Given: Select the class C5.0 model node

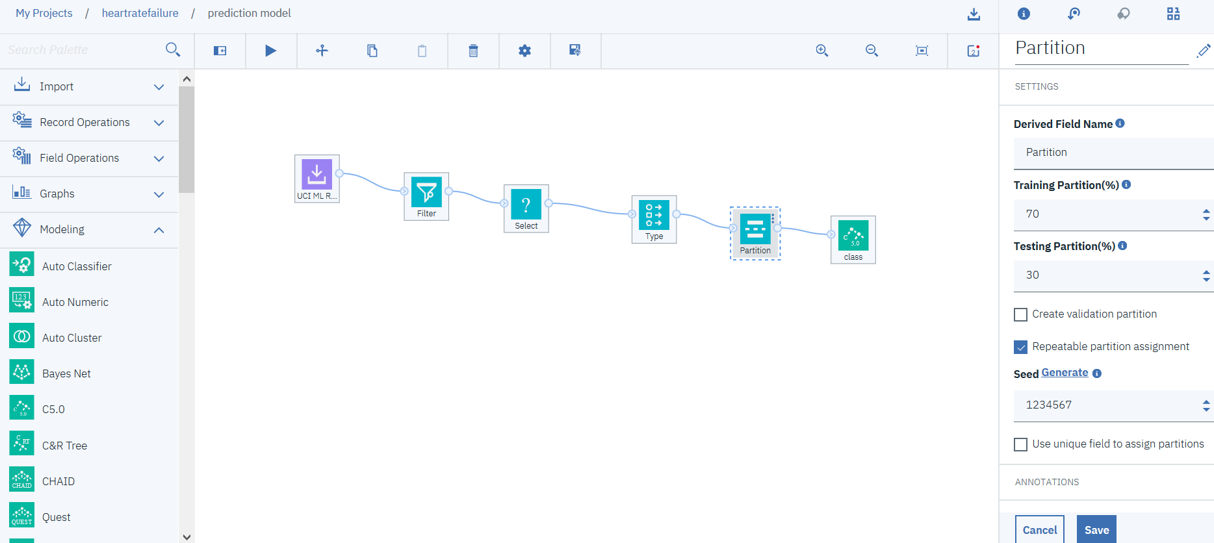Looking at the screenshot, I should coord(853,240).
